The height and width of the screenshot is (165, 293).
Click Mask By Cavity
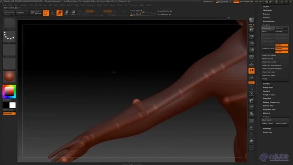[x=269, y=62]
